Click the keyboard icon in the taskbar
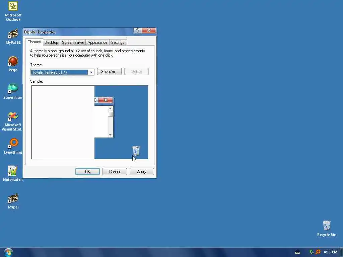 tap(297, 252)
